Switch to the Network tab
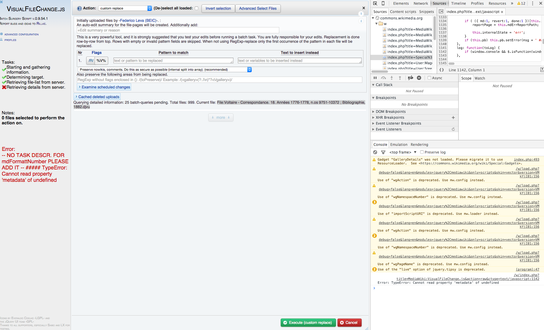This screenshot has height=330, width=544. pos(421,3)
